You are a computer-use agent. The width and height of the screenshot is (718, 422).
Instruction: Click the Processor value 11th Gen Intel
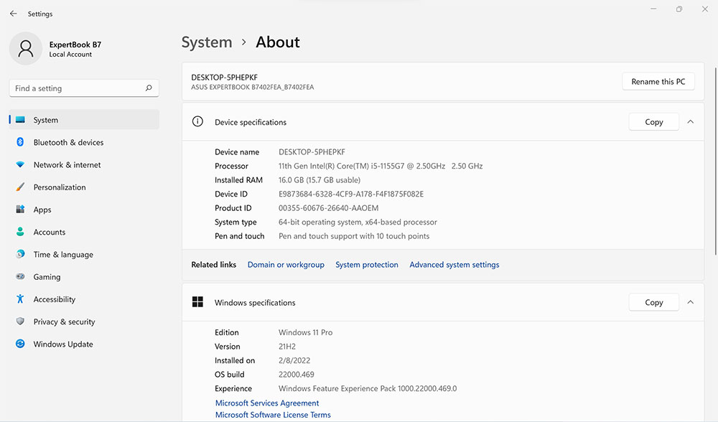[x=381, y=167]
